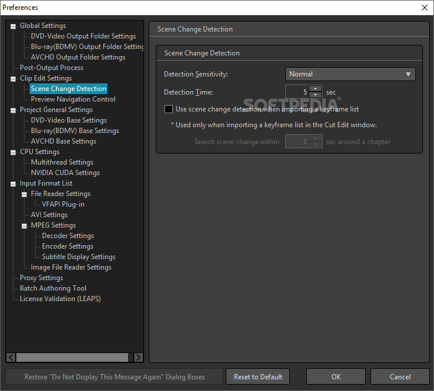Confirm preferences with OK
The width and height of the screenshot is (434, 391).
(336, 376)
